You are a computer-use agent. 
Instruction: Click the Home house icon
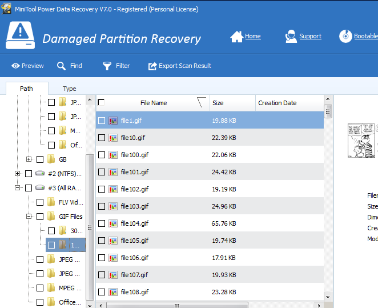coord(236,37)
